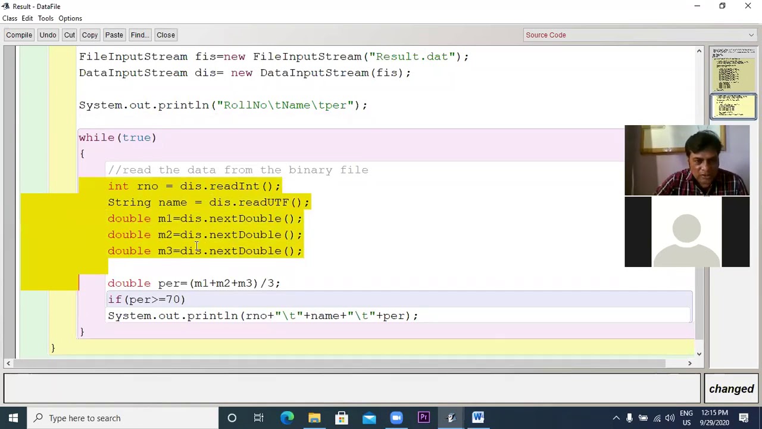
Task: Open Microsoft Word from the taskbar
Action: (478, 418)
